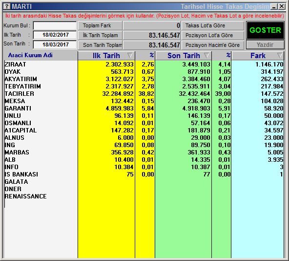
Task: Select the OSMANLI row name
Action: [x=18, y=123]
